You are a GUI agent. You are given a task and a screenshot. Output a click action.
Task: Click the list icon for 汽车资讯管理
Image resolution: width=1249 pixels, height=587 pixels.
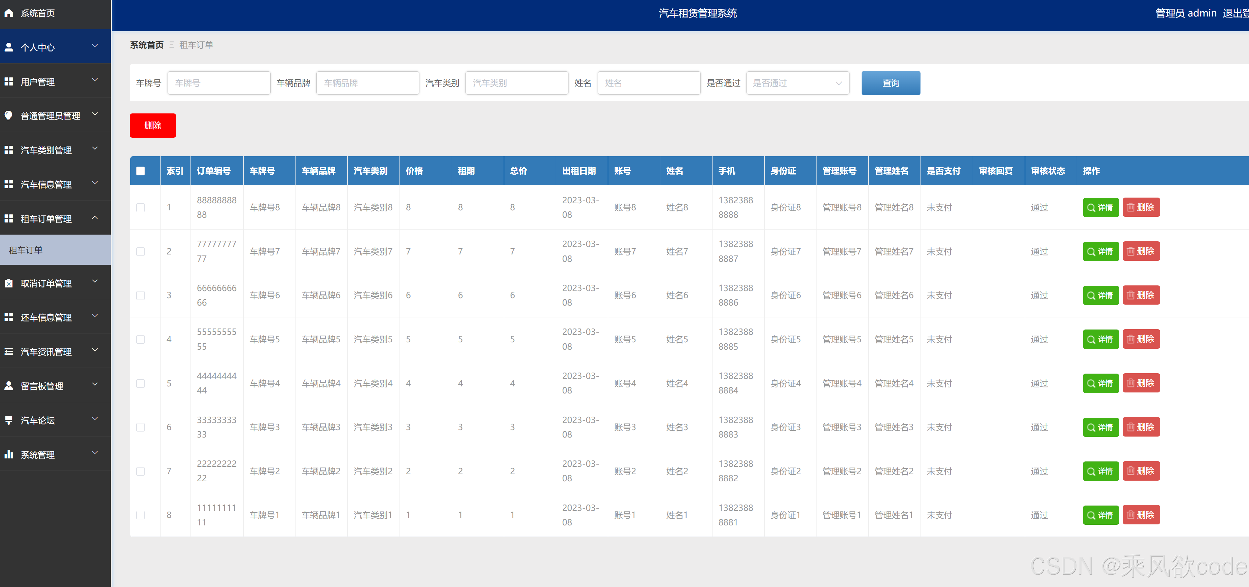[x=9, y=351]
